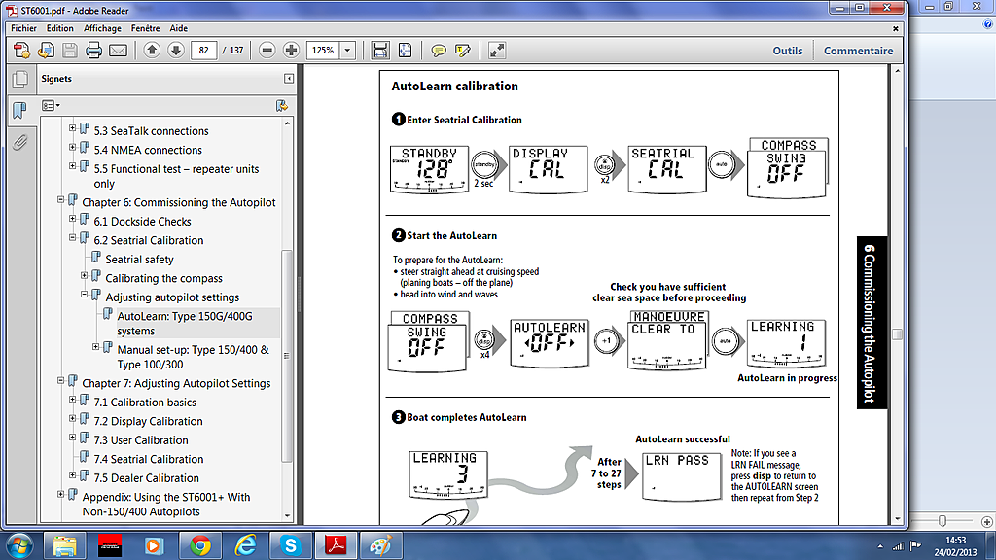Click the Convert file icon in toolbar
Viewport: 996px width, 560px height.
[x=46, y=51]
